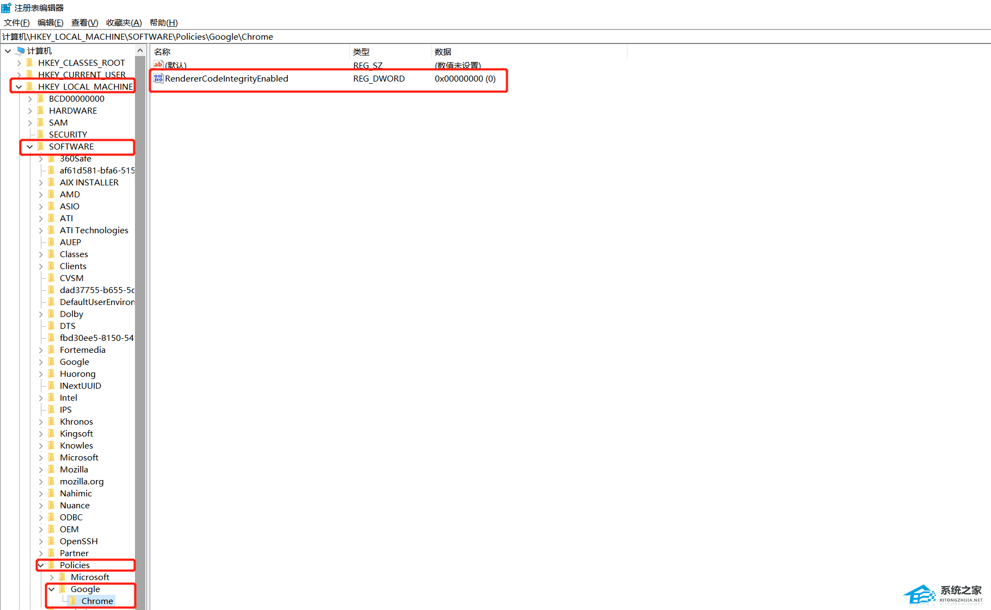Expand the HARDWARE key
The height and width of the screenshot is (610, 991).
coord(30,110)
